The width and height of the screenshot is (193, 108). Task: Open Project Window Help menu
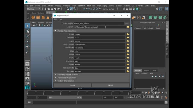(x=60, y=19)
